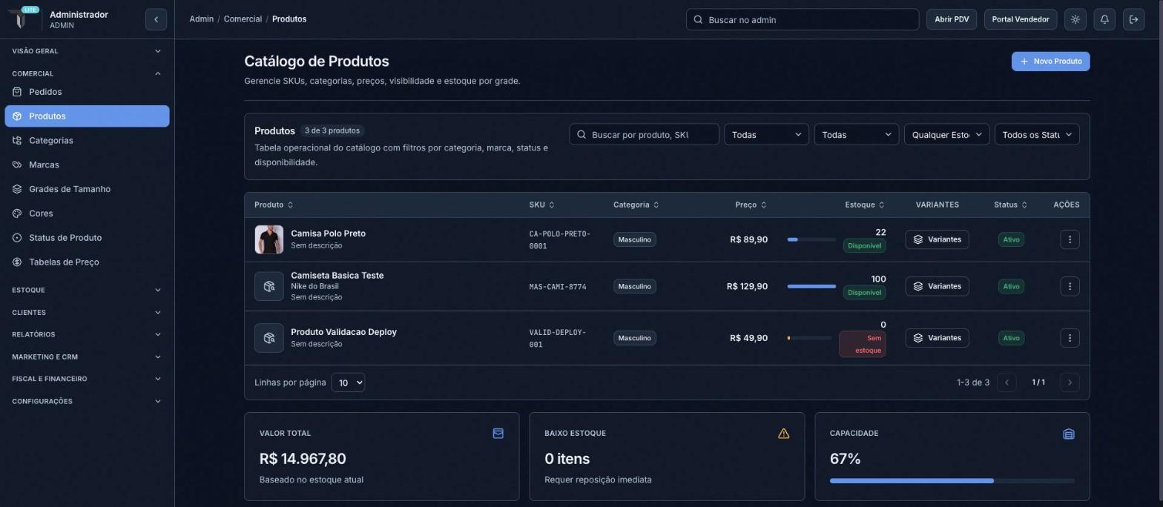Sort the table by Status column
Image resolution: width=1163 pixels, height=507 pixels.
tap(1011, 205)
